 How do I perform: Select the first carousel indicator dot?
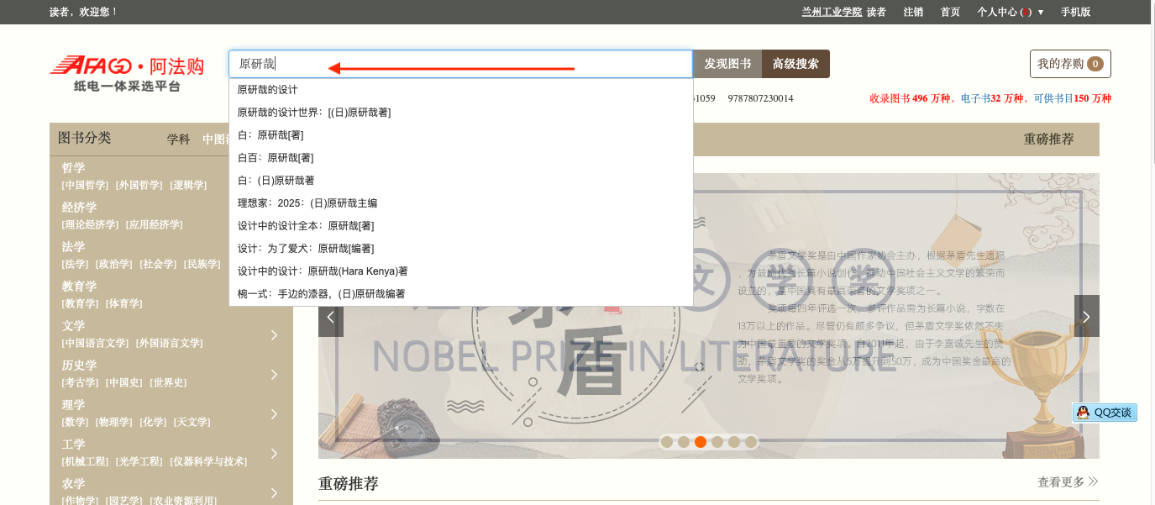coord(667,442)
